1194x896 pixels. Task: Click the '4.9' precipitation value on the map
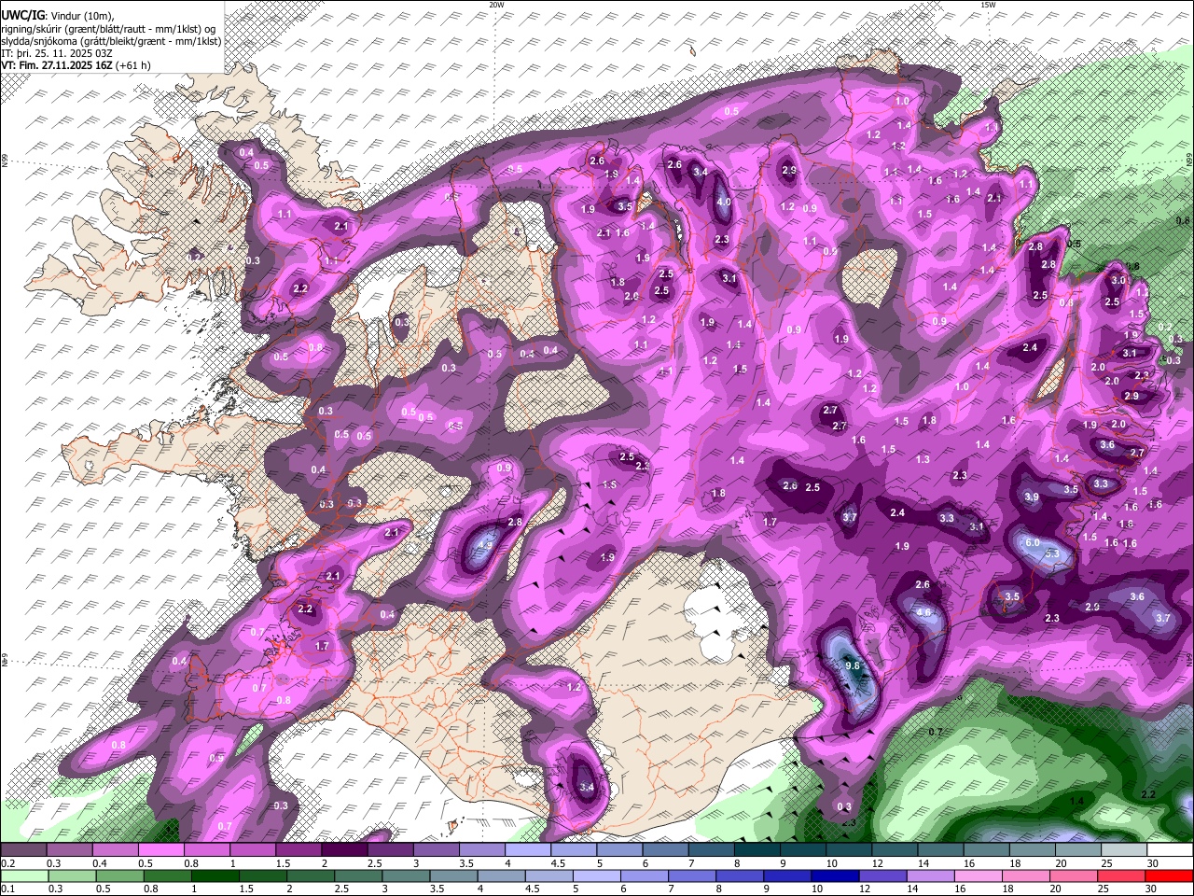(x=485, y=547)
